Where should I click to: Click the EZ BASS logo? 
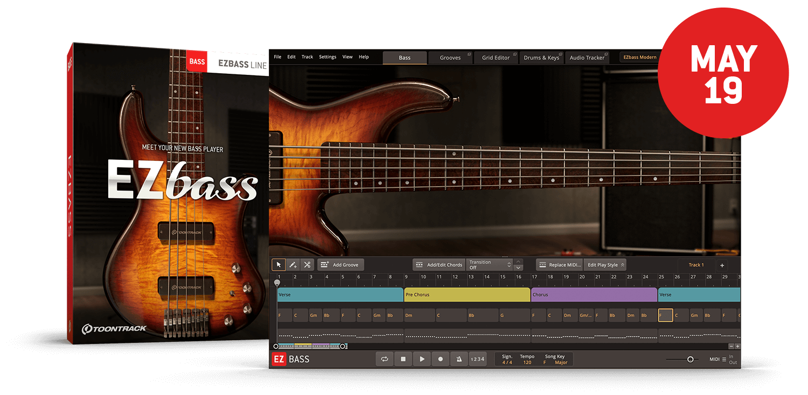coord(291,359)
